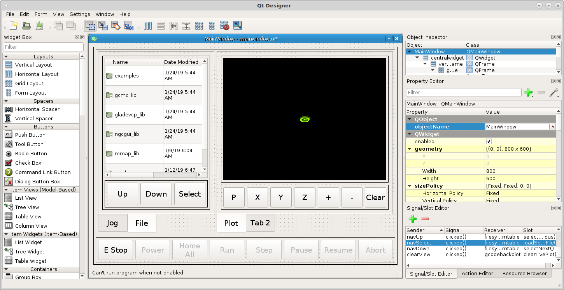This screenshot has width=564, height=290.
Task: Click the Clear button under the plot
Action: coord(375,197)
